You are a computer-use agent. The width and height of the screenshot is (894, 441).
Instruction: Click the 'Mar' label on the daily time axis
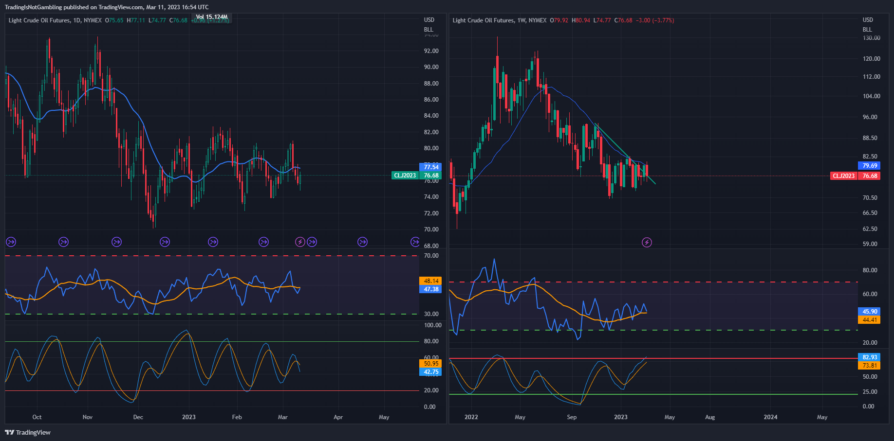point(283,417)
